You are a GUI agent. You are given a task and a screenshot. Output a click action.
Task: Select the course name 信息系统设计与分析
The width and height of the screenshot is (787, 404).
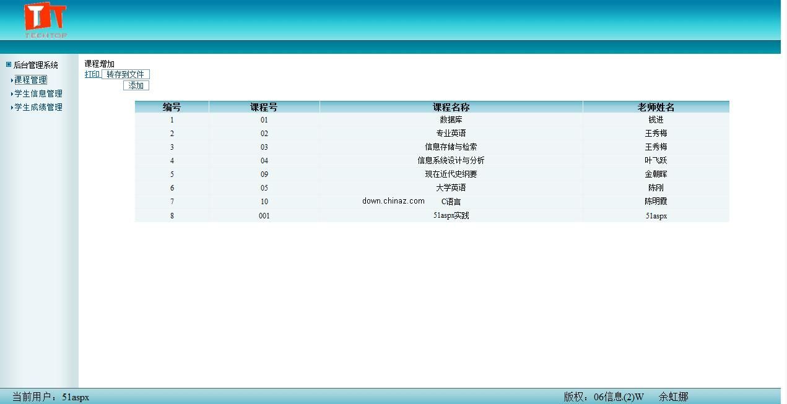[451, 161]
